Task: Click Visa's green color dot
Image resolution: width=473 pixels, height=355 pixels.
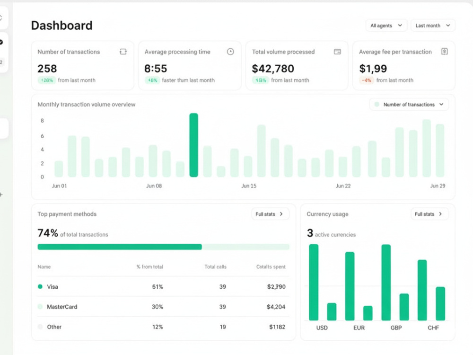Action: click(40, 286)
